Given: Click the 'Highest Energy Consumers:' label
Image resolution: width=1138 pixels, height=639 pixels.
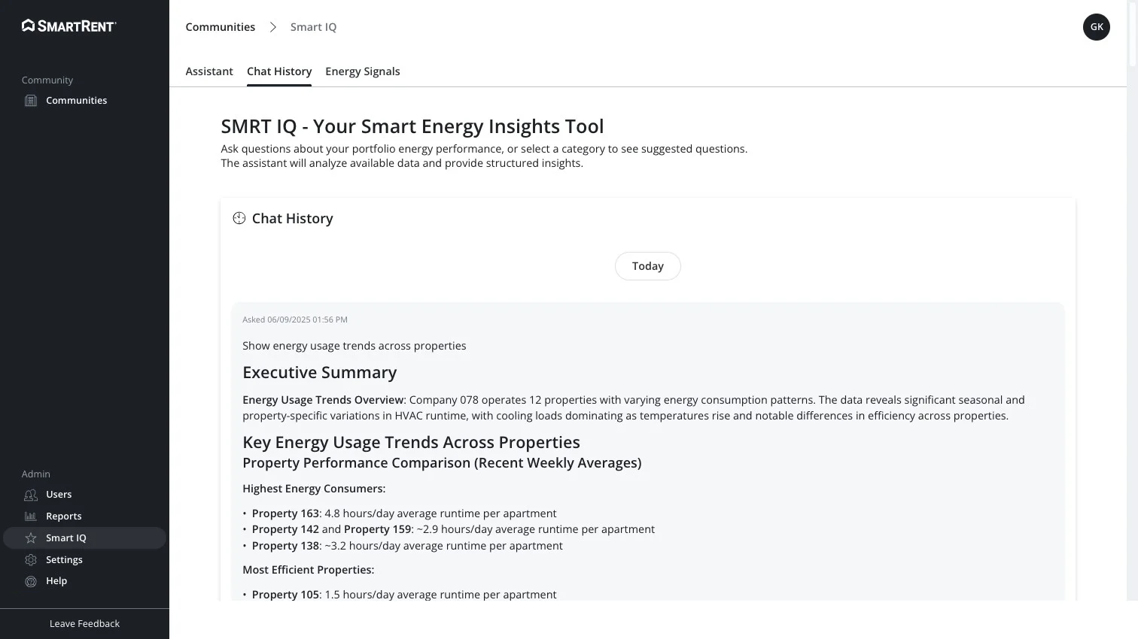Looking at the screenshot, I should click(x=314, y=489).
